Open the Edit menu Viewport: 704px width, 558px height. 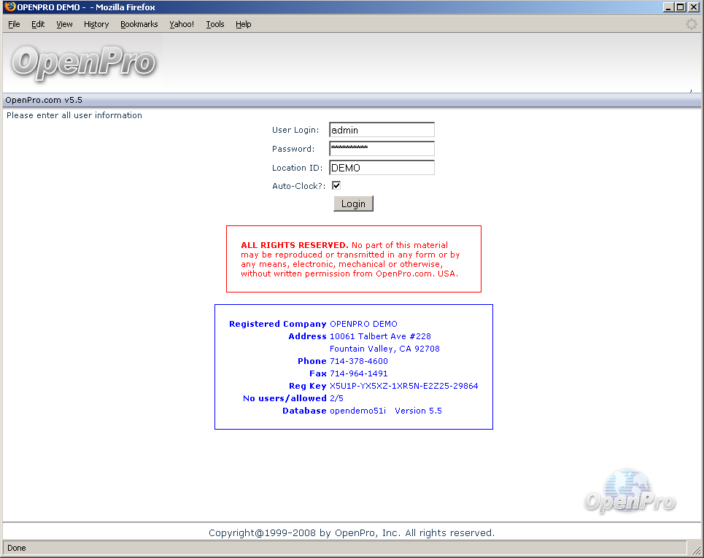(x=38, y=24)
